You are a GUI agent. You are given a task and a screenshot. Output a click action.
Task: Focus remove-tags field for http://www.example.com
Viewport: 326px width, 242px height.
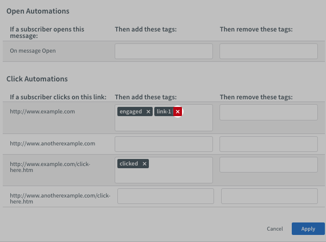point(268,112)
